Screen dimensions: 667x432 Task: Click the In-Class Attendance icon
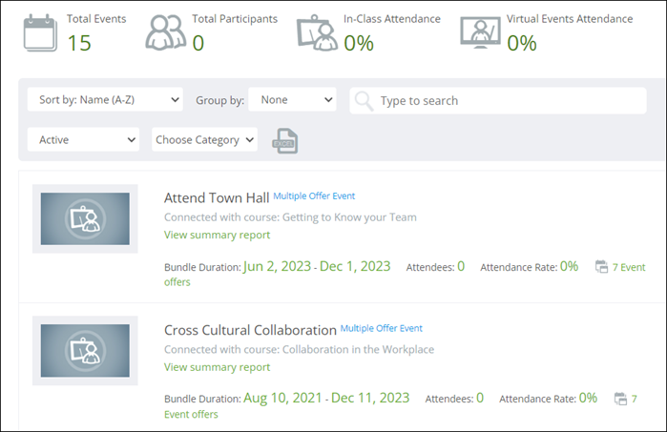click(318, 32)
